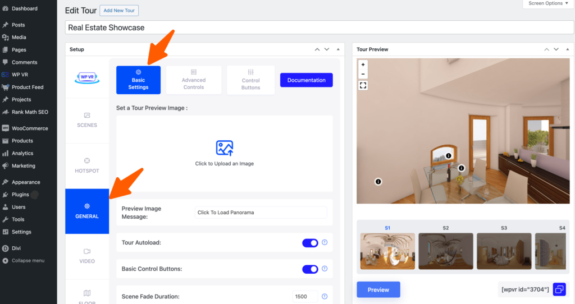
Task: Open the Media library menu
Action: 19,38
